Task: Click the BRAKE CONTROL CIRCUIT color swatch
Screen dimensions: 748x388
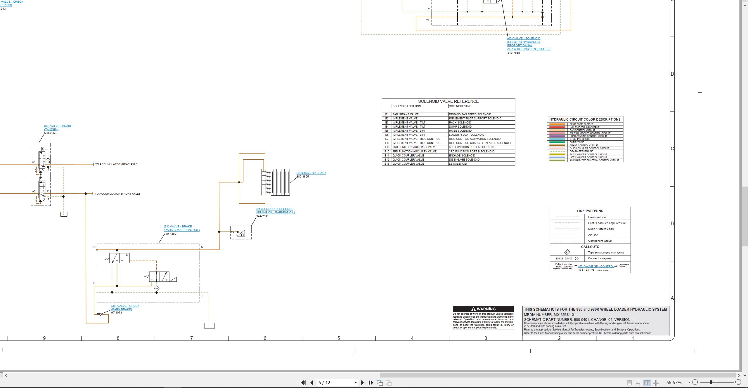Action: (x=557, y=145)
